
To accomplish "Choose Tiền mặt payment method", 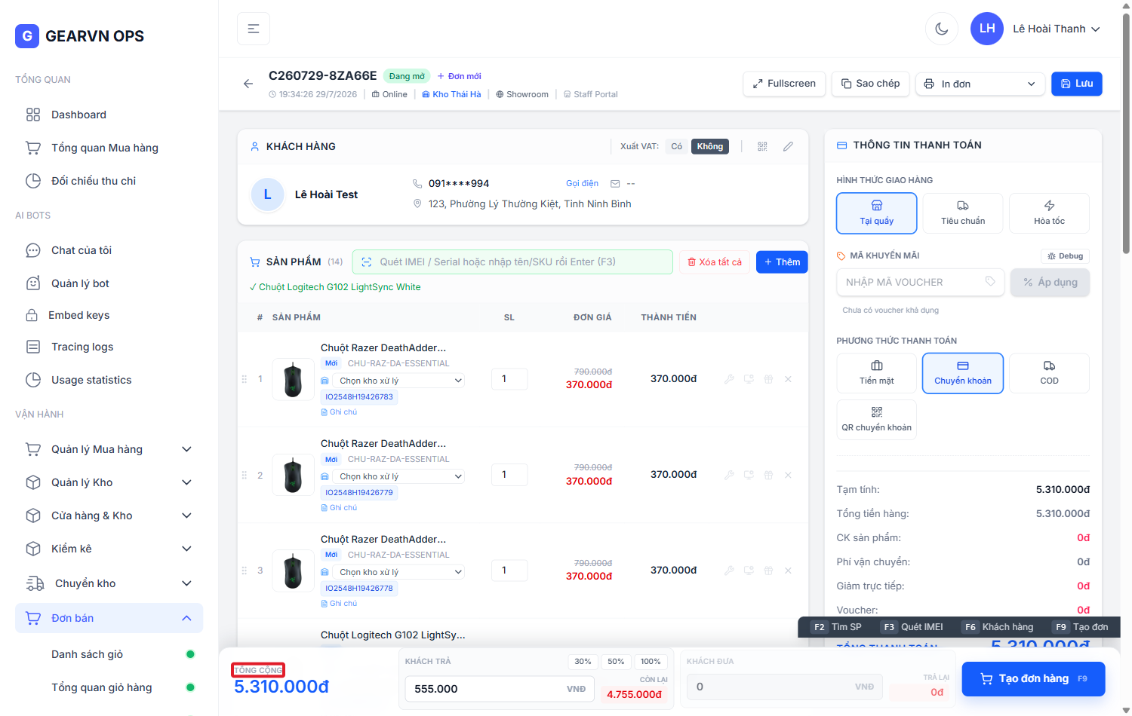I will point(877,373).
